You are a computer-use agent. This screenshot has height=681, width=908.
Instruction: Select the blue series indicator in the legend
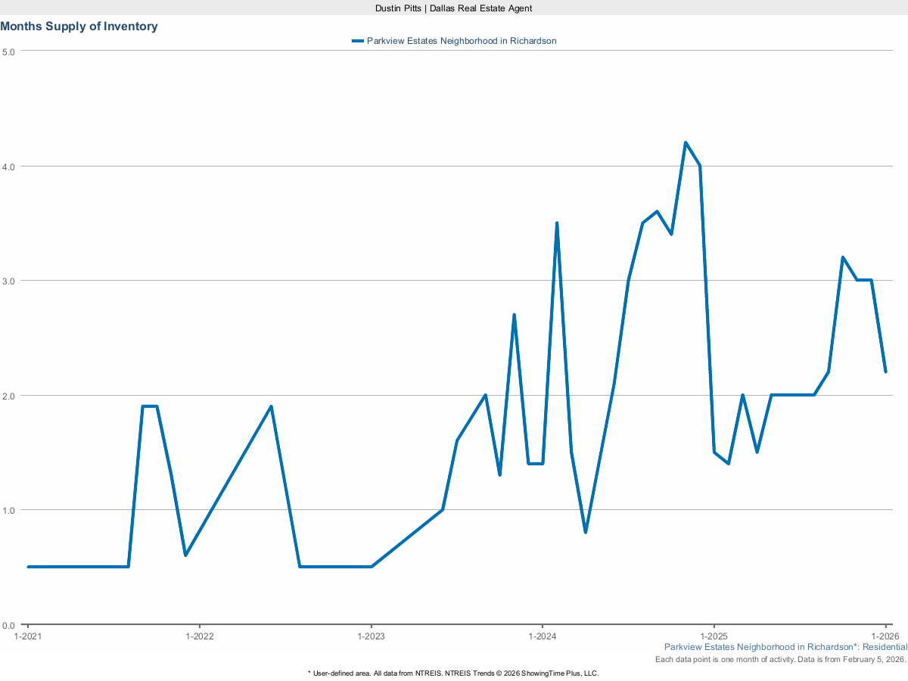pos(357,41)
